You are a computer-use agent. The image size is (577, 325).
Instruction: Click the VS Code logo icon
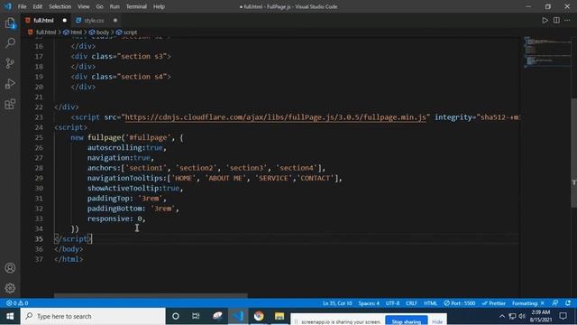click(8, 6)
